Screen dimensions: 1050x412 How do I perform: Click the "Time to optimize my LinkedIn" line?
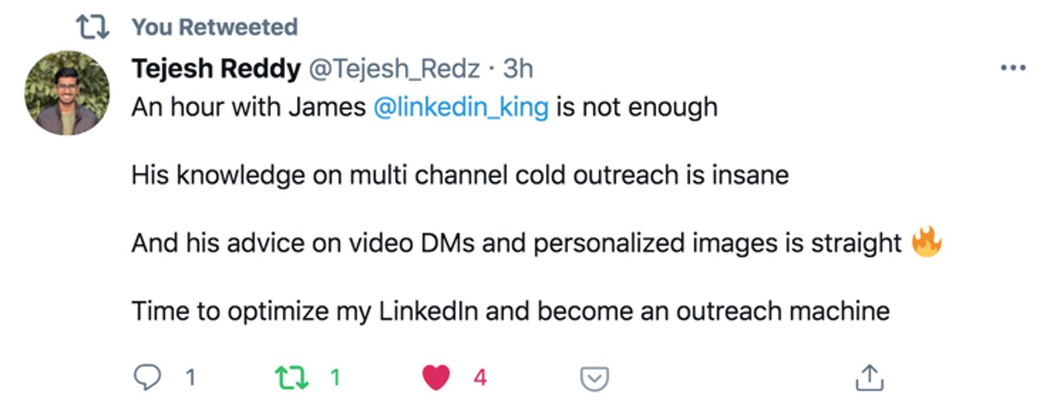(510, 310)
